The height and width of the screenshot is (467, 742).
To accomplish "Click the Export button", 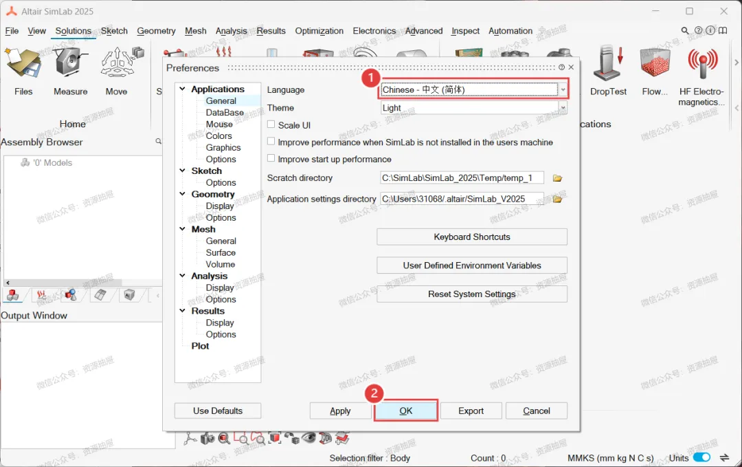I will tap(471, 411).
